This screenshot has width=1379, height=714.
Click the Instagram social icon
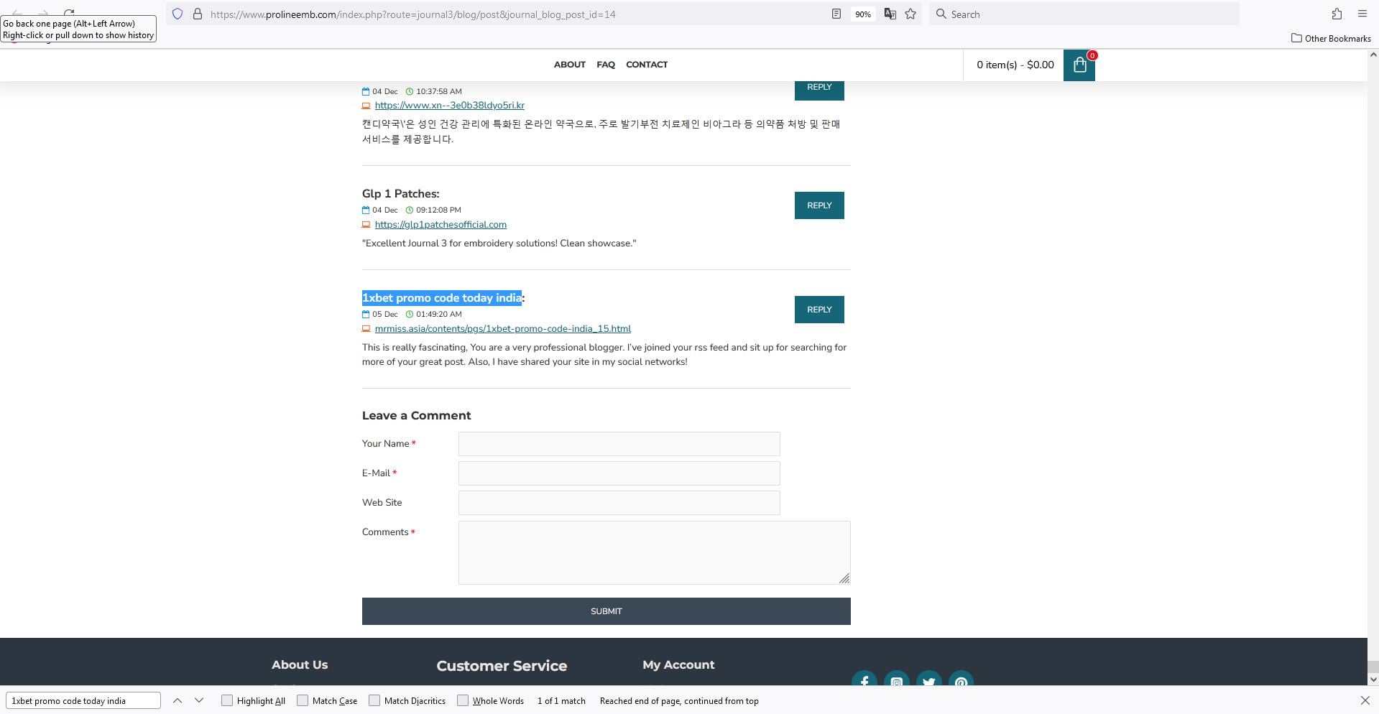896,682
